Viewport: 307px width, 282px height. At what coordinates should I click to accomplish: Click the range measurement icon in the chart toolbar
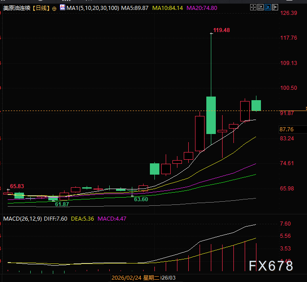[260, 8]
